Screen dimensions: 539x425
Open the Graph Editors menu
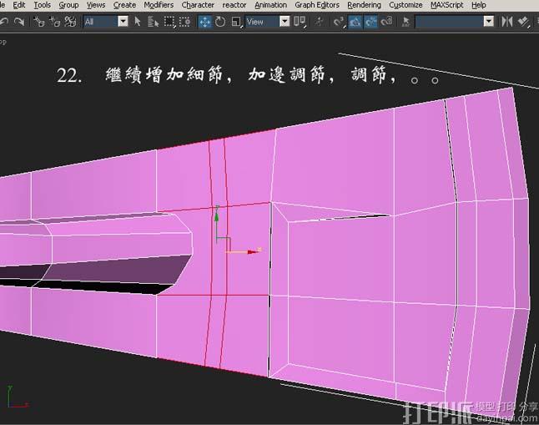tap(317, 5)
